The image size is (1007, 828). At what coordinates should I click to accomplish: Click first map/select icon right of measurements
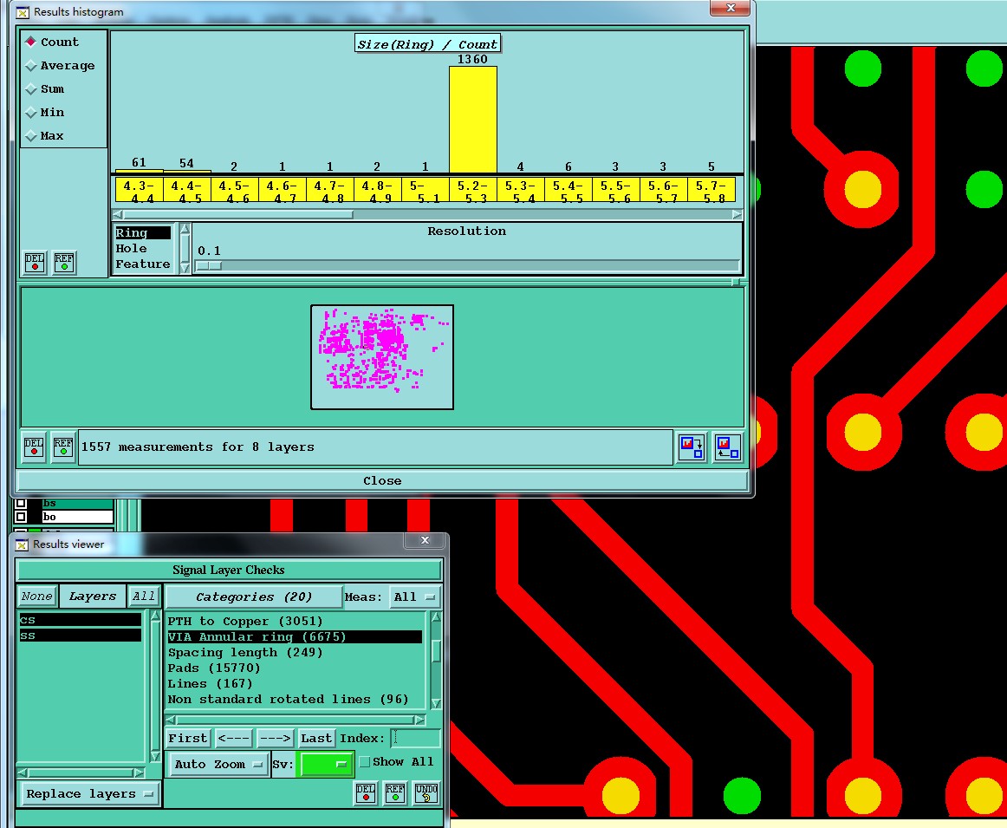click(692, 447)
